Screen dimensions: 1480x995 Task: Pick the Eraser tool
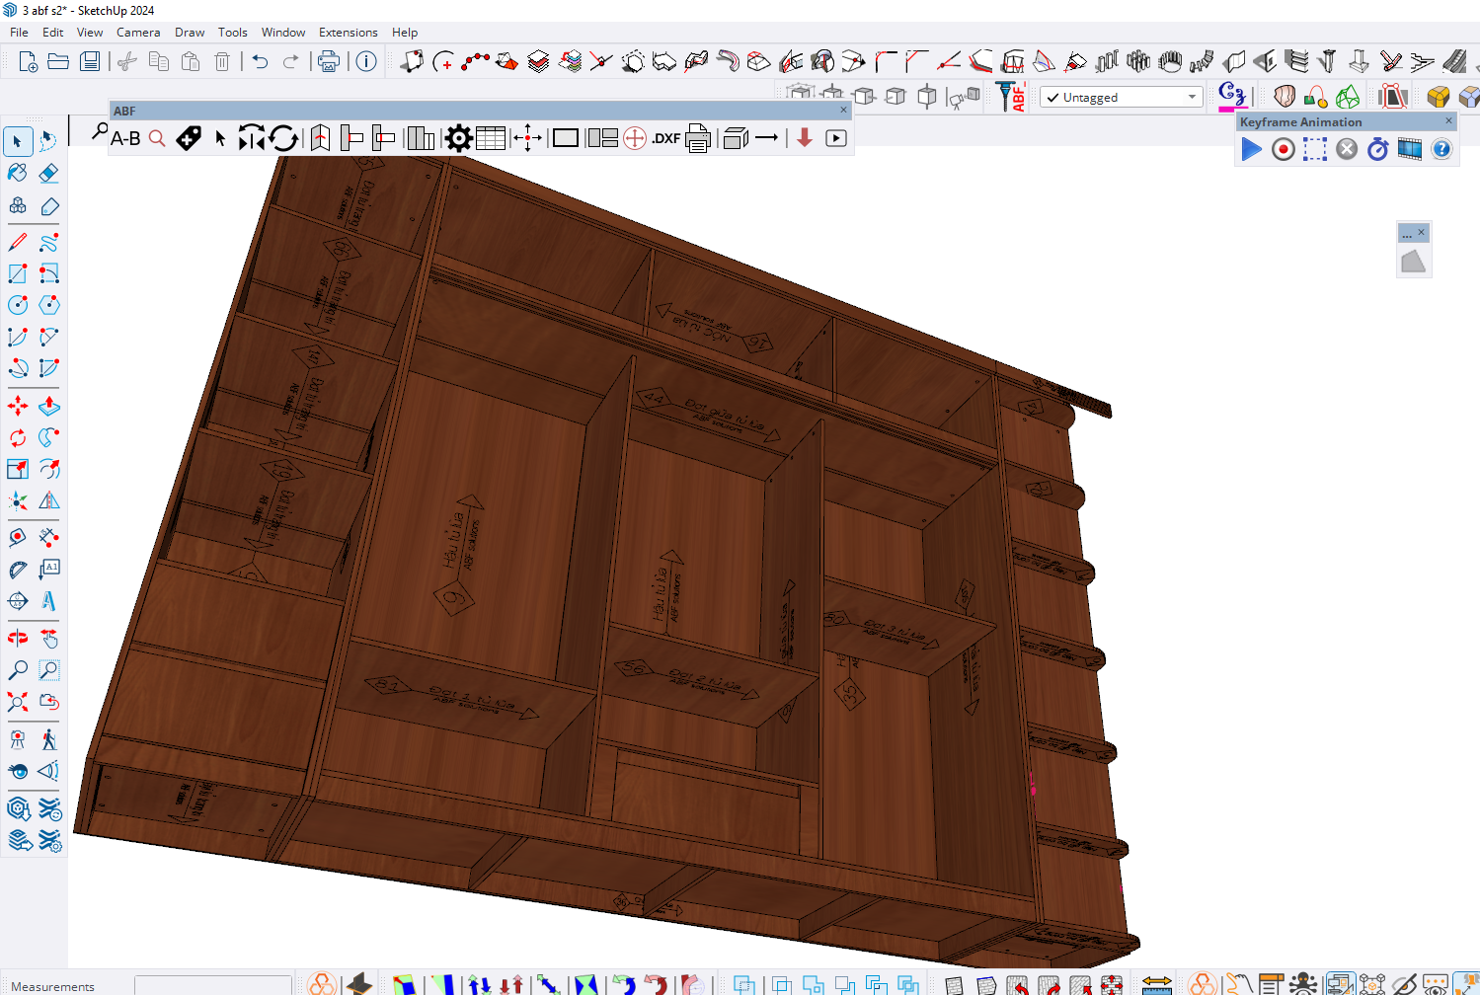click(x=48, y=173)
